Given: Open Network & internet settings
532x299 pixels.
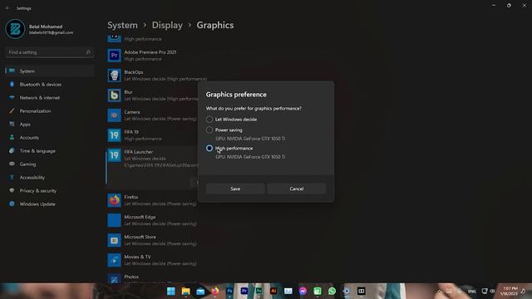Looking at the screenshot, I should (x=50, y=98).
